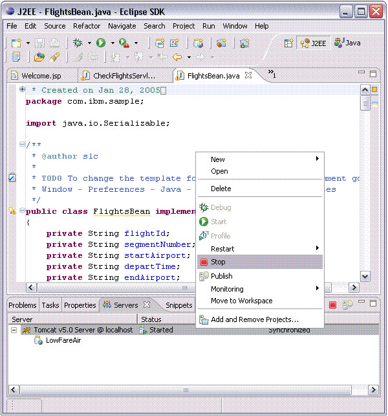Image resolution: width=388 pixels, height=416 pixels.
Task: Open the New wizard dropdown arrow
Action: point(28,43)
